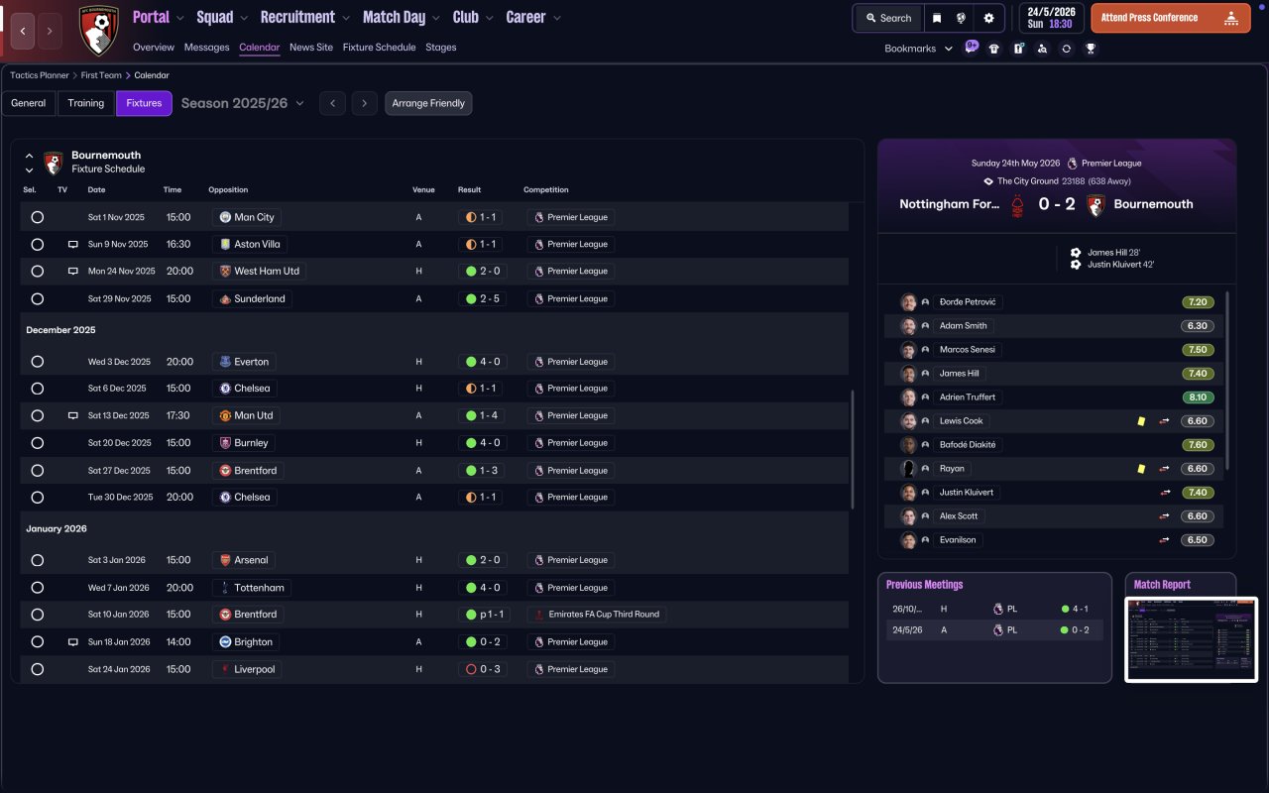Image resolution: width=1269 pixels, height=793 pixels.
Task: Click the Aston Villa club badge
Action: point(225,244)
